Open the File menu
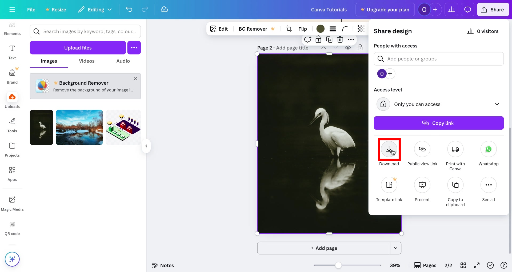 point(31,9)
